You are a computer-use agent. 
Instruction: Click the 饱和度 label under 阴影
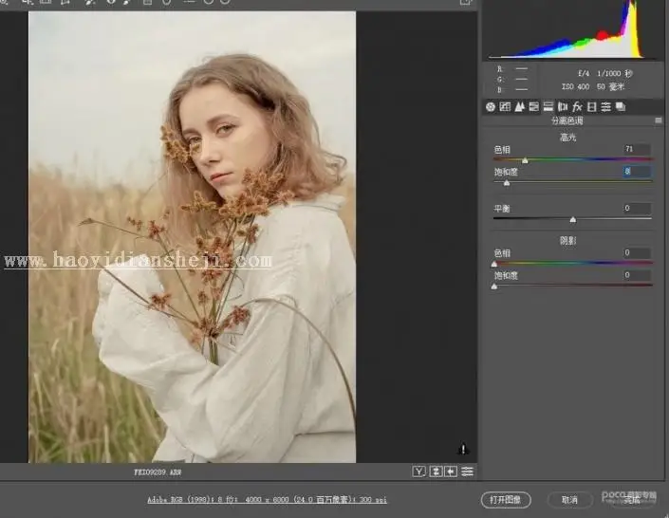click(x=506, y=276)
